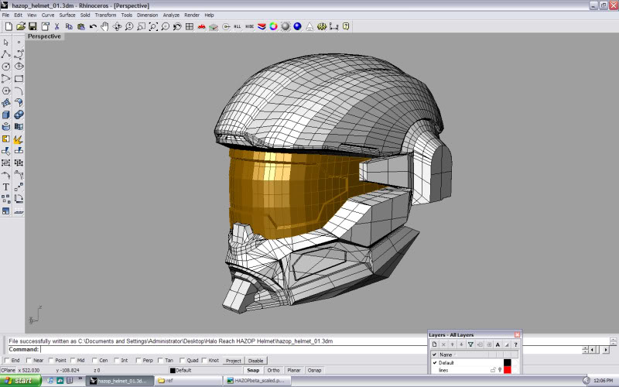
Task: Enable the Point osnap checkbox
Action: pos(51,360)
